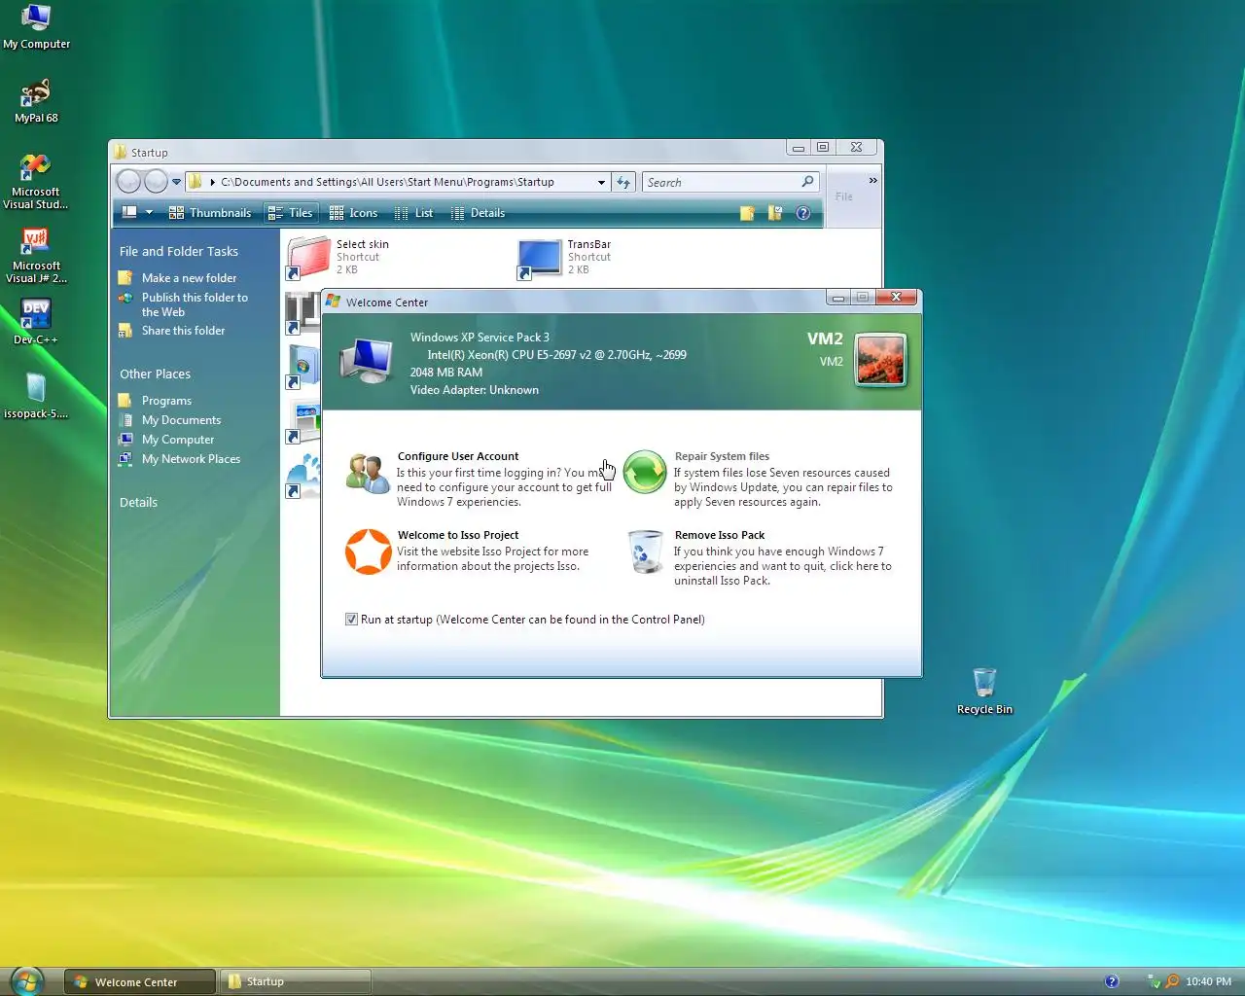Image resolution: width=1245 pixels, height=996 pixels.
Task: Click the computer icon in Welcome Center header
Action: click(367, 359)
